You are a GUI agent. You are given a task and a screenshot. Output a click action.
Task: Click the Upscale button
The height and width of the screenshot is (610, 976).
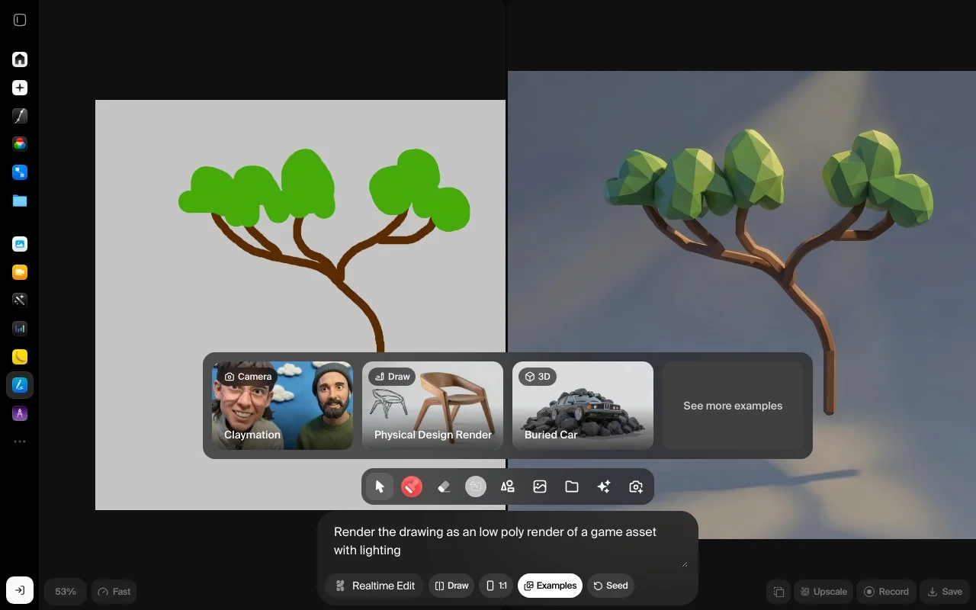pos(822,592)
